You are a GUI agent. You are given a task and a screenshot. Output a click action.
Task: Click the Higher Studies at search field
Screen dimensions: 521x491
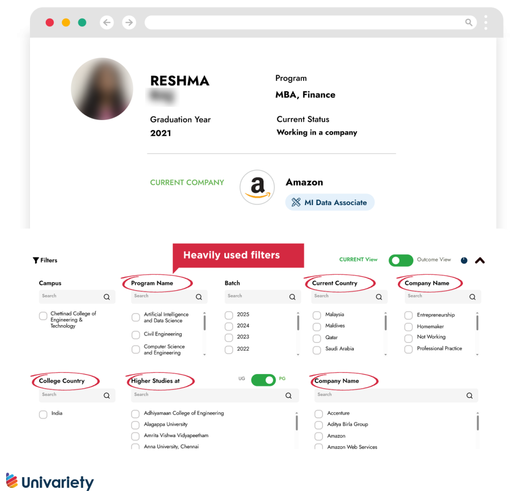tap(215, 395)
